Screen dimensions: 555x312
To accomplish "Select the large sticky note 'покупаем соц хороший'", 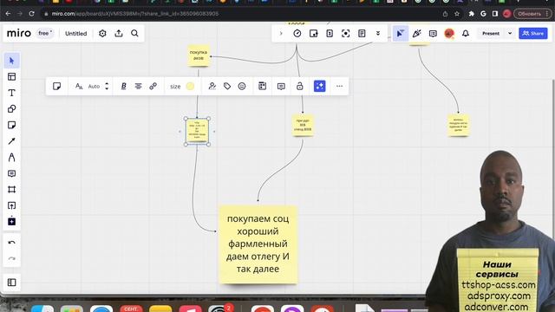I will [258, 244].
